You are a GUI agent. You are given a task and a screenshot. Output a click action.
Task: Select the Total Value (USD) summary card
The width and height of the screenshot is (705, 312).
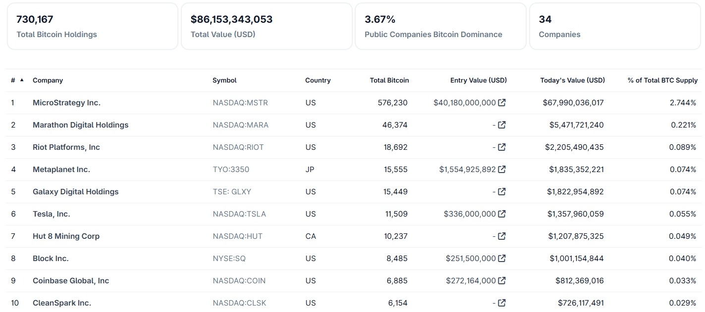pyautogui.click(x=267, y=26)
